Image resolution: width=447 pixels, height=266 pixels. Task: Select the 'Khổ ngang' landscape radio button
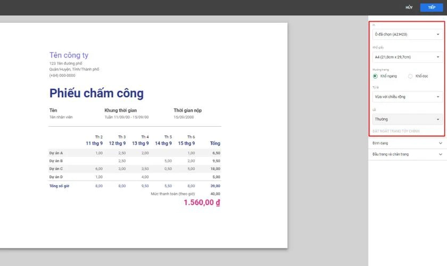pos(375,76)
